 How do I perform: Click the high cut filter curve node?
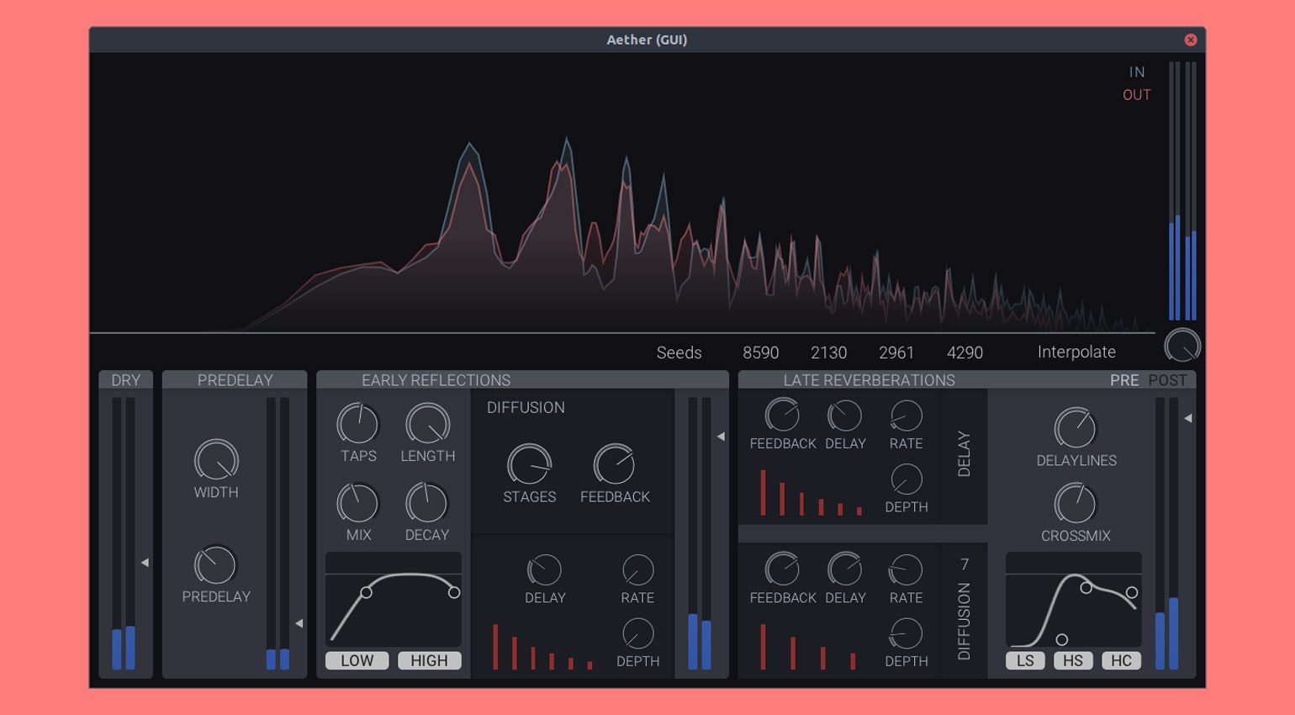tap(454, 592)
